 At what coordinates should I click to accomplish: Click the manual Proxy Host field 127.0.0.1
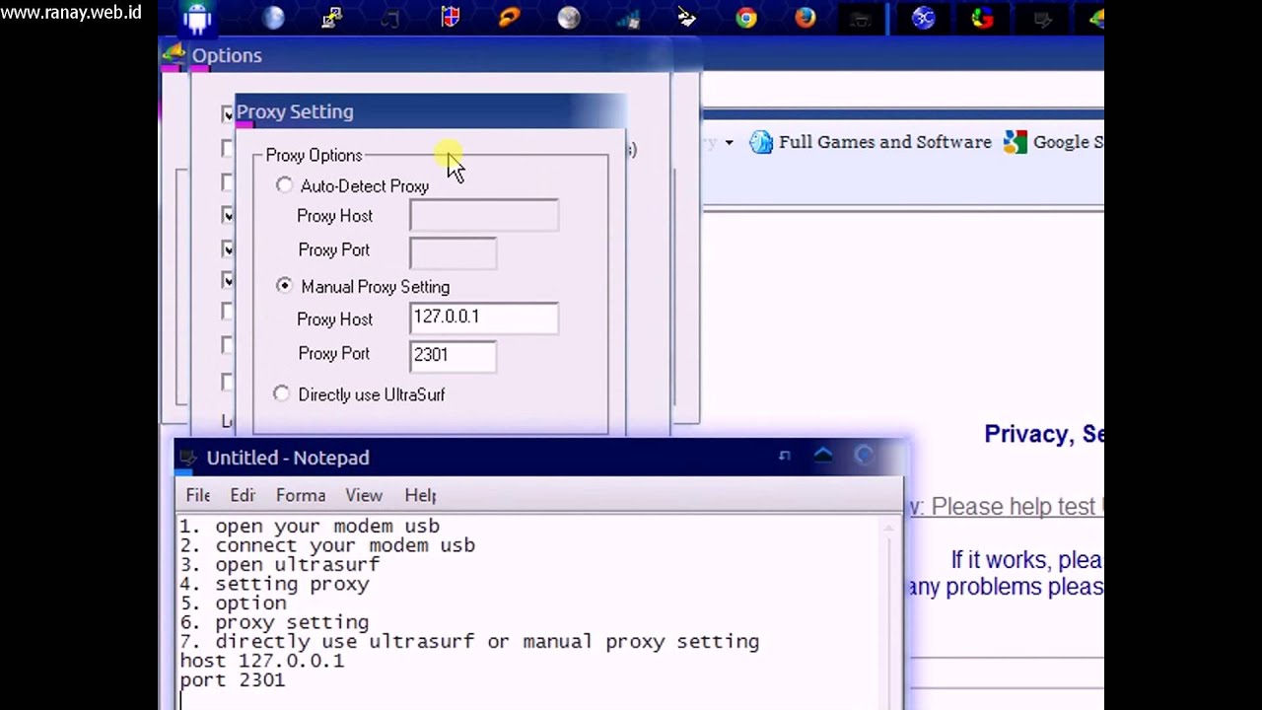[484, 318]
